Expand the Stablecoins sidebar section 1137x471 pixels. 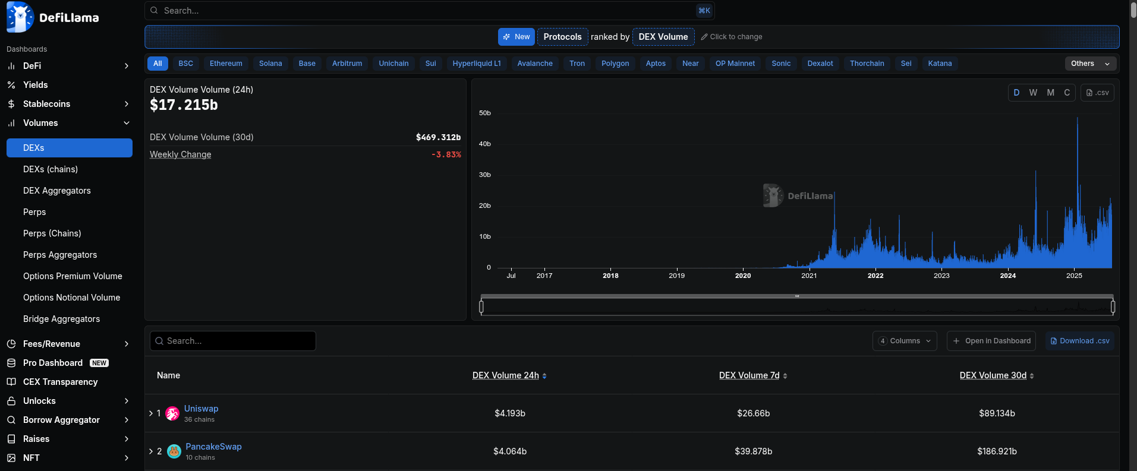point(126,104)
